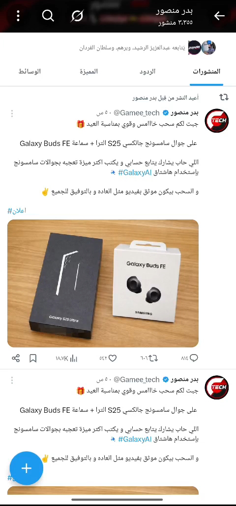Open the three-dot overflow menu in header
The height and width of the screenshot is (506, 236).
18,16
